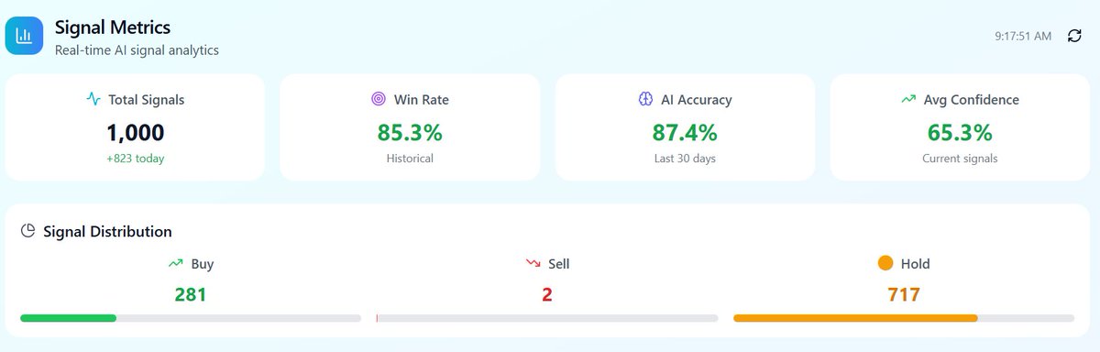
Task: Click the red 2 sell count
Action: tap(547, 294)
